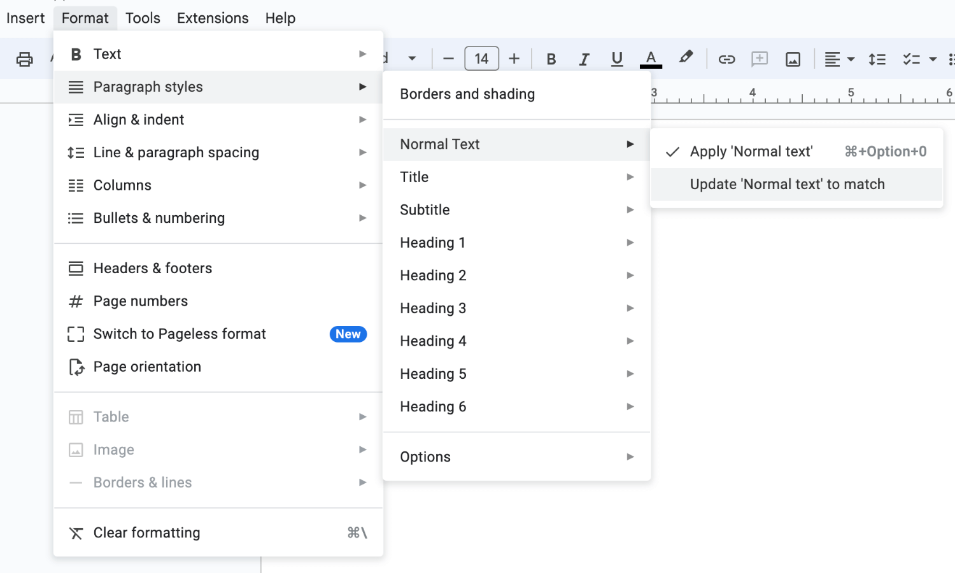Select Headers & footers option
Screen dimensions: 955x573
(218, 269)
